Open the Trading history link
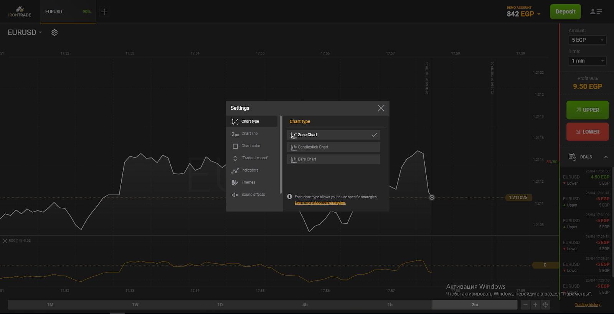 coord(588,305)
